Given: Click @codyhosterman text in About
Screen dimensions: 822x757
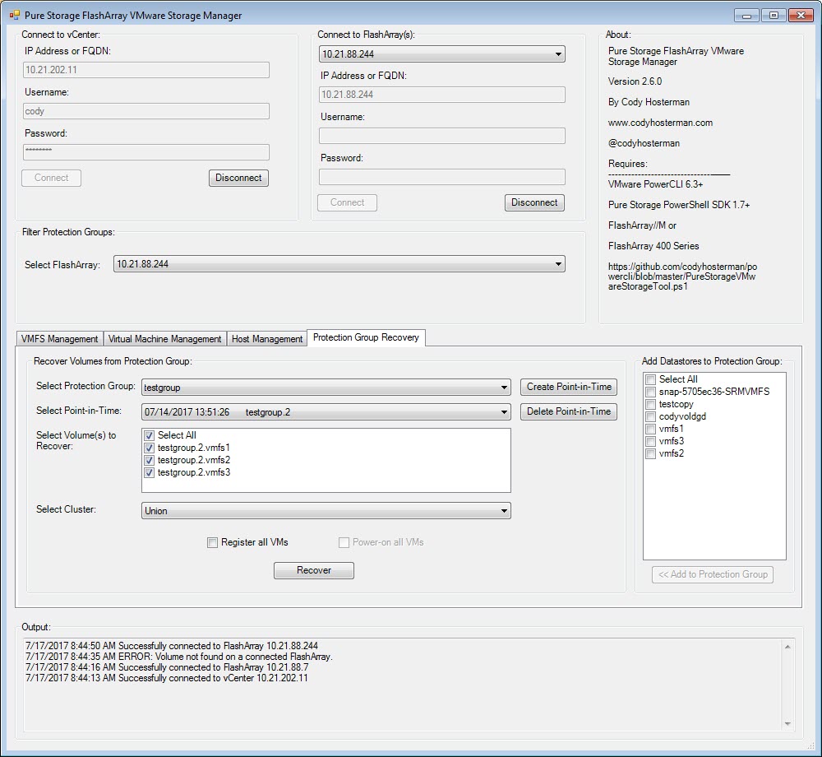Looking at the screenshot, I should (644, 143).
